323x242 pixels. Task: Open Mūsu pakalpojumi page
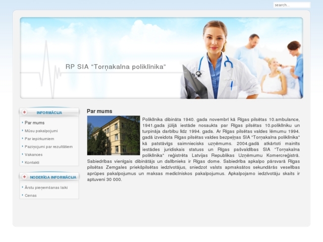click(x=41, y=131)
